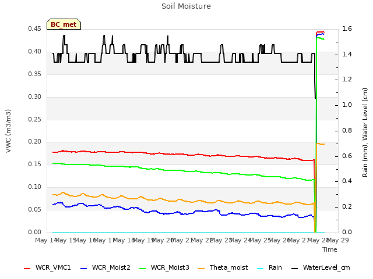This screenshot has width=373, height=279.
Task: Click the Soil Moisture chart title
Action: tap(186, 6)
